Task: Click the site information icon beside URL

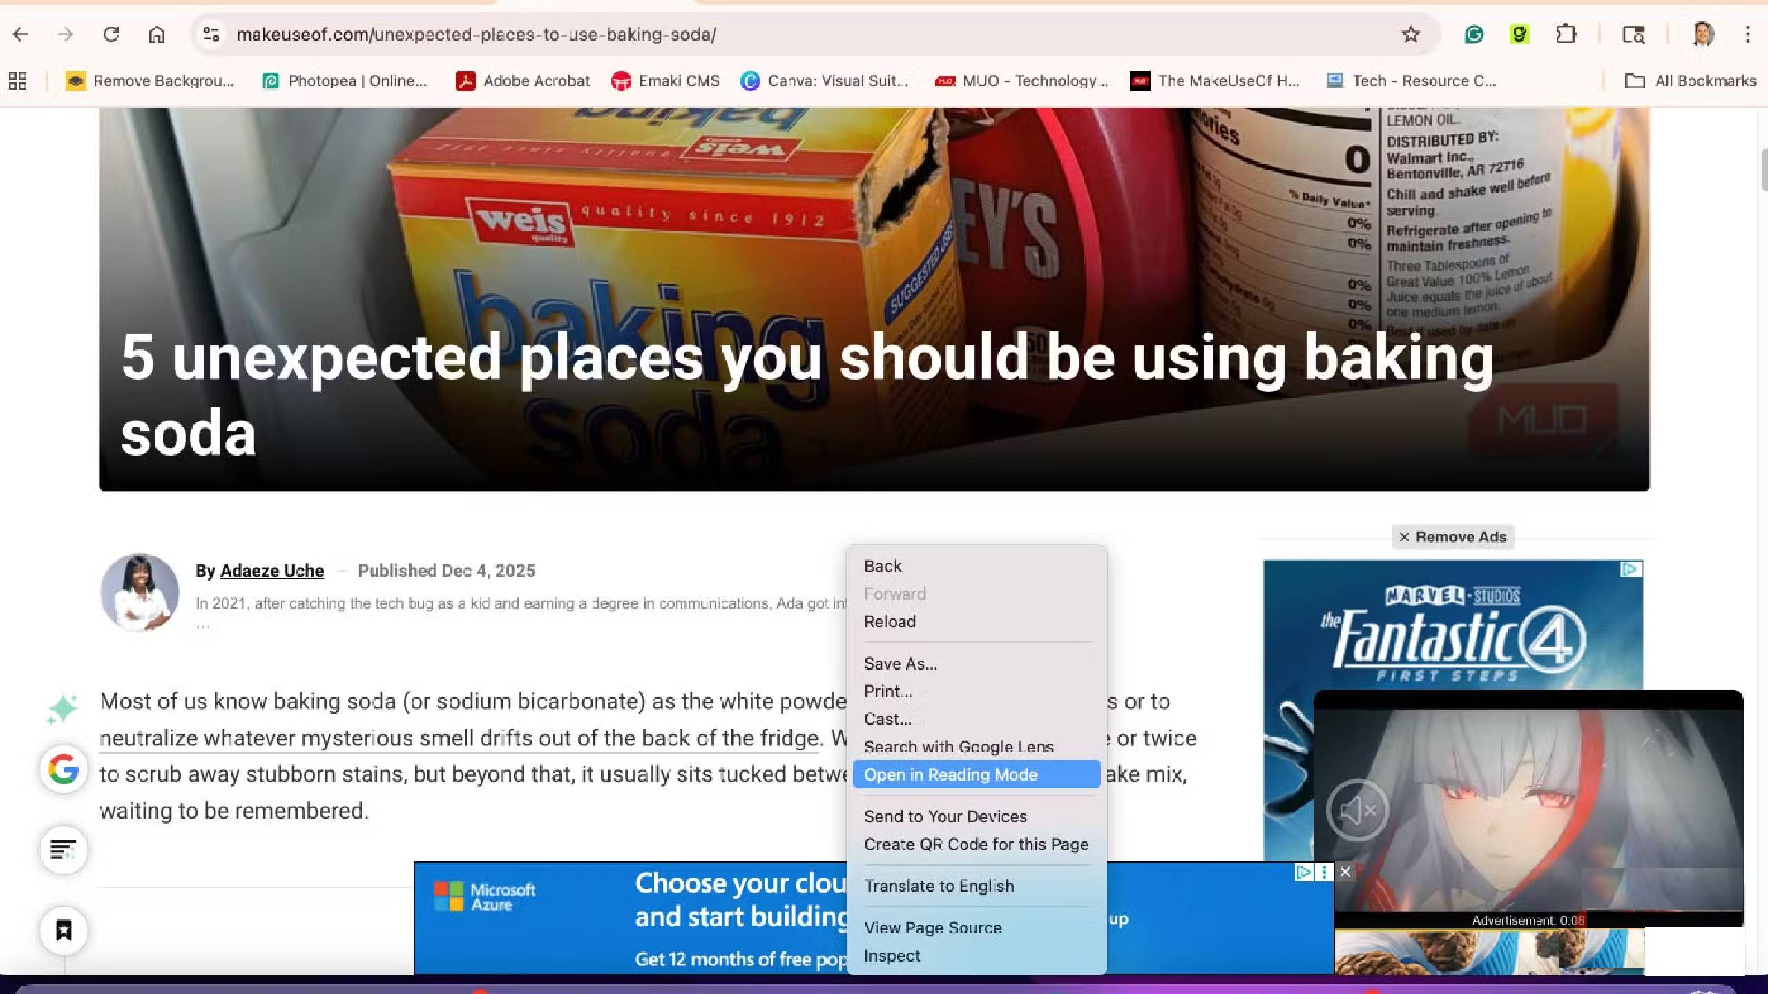Action: 211,34
